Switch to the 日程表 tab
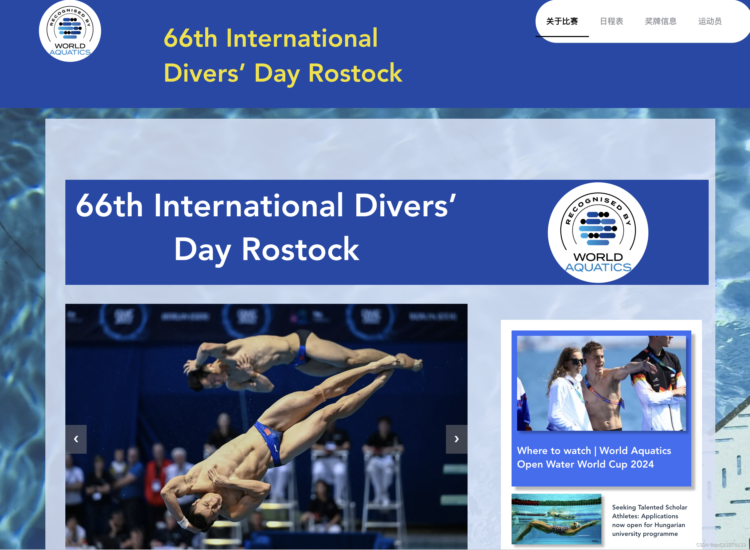750x550 pixels. (611, 21)
